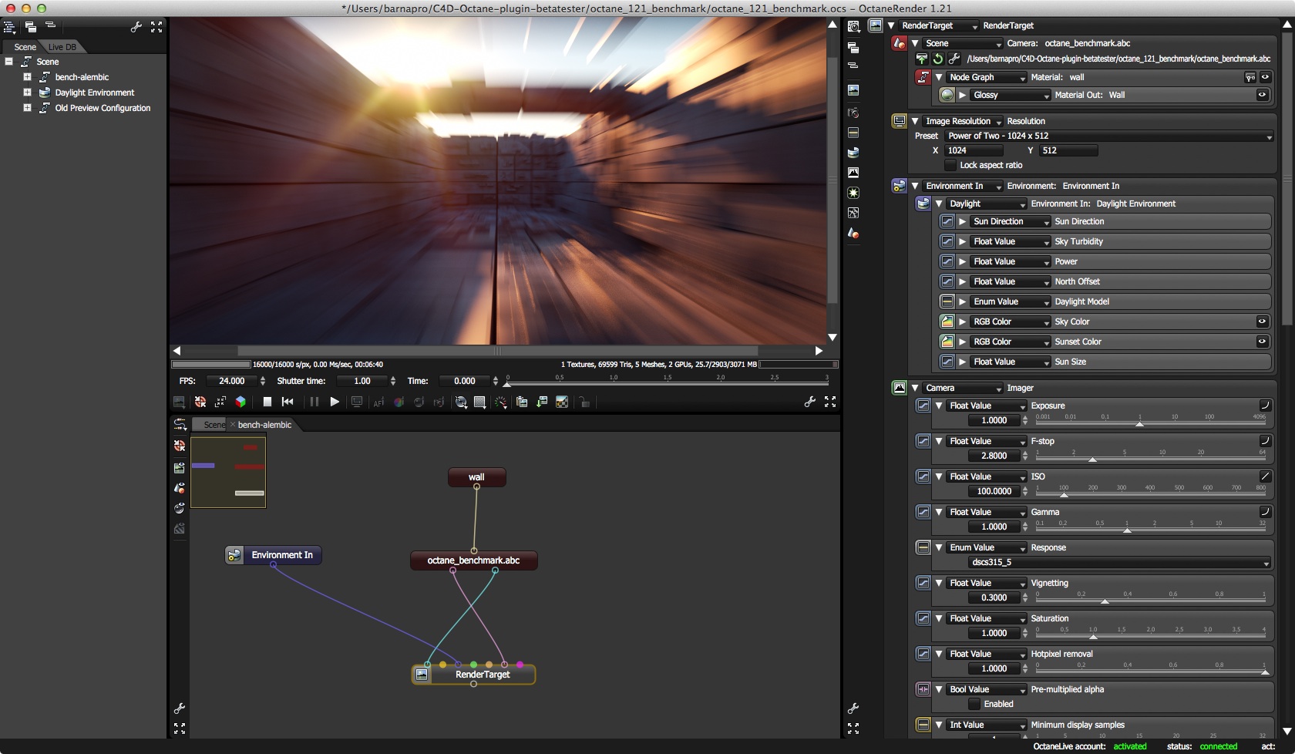Click the kernel star icon in inspector sidebar
1295x754 pixels.
[853, 193]
